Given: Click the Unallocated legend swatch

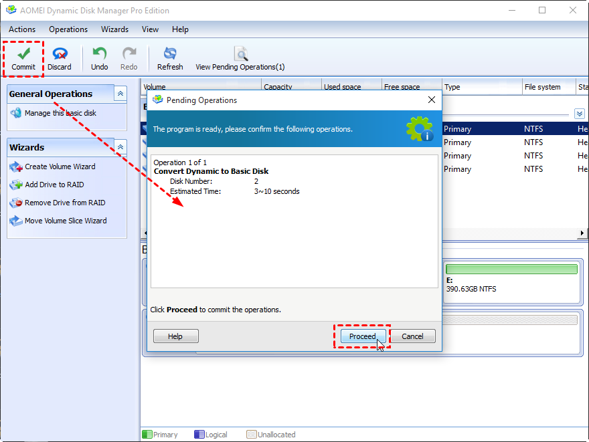Looking at the screenshot, I should [x=251, y=435].
